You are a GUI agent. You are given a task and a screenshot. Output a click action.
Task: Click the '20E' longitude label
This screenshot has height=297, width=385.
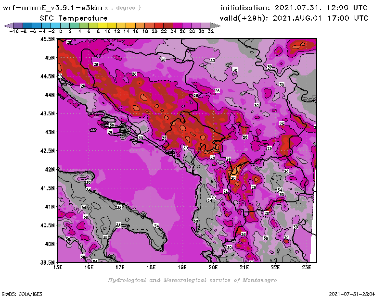213,267
